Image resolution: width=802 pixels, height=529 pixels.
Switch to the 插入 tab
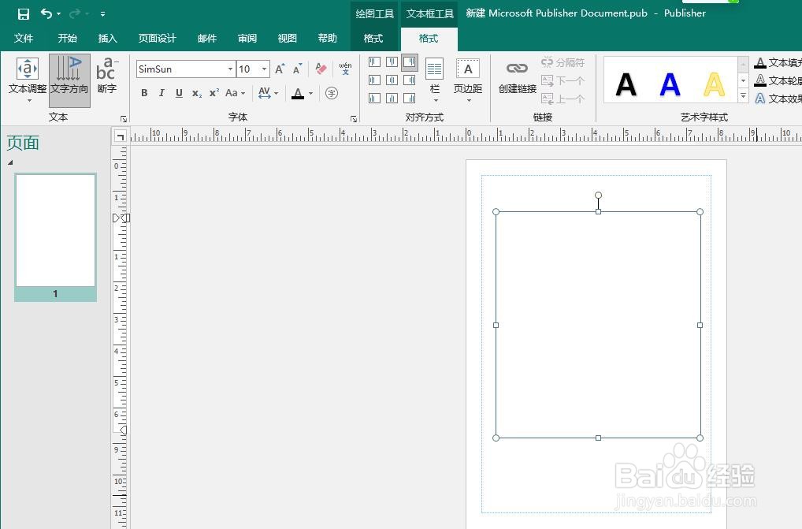click(x=107, y=39)
